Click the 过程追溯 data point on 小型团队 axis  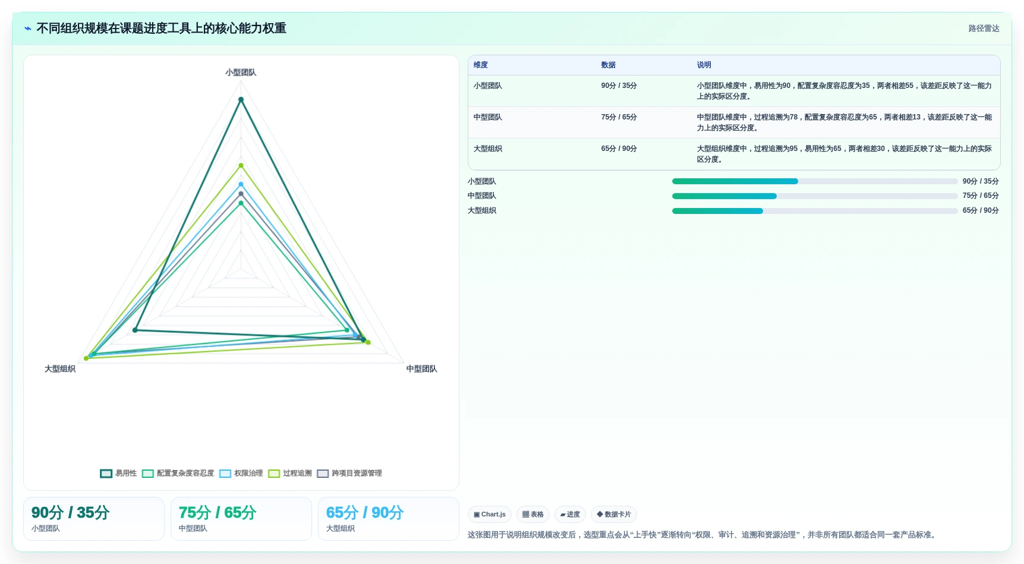click(x=241, y=165)
